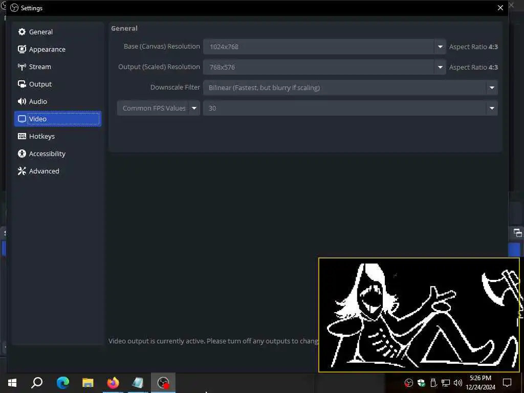The width and height of the screenshot is (524, 393).
Task: Open the Downscale Filter dropdown
Action: point(350,88)
